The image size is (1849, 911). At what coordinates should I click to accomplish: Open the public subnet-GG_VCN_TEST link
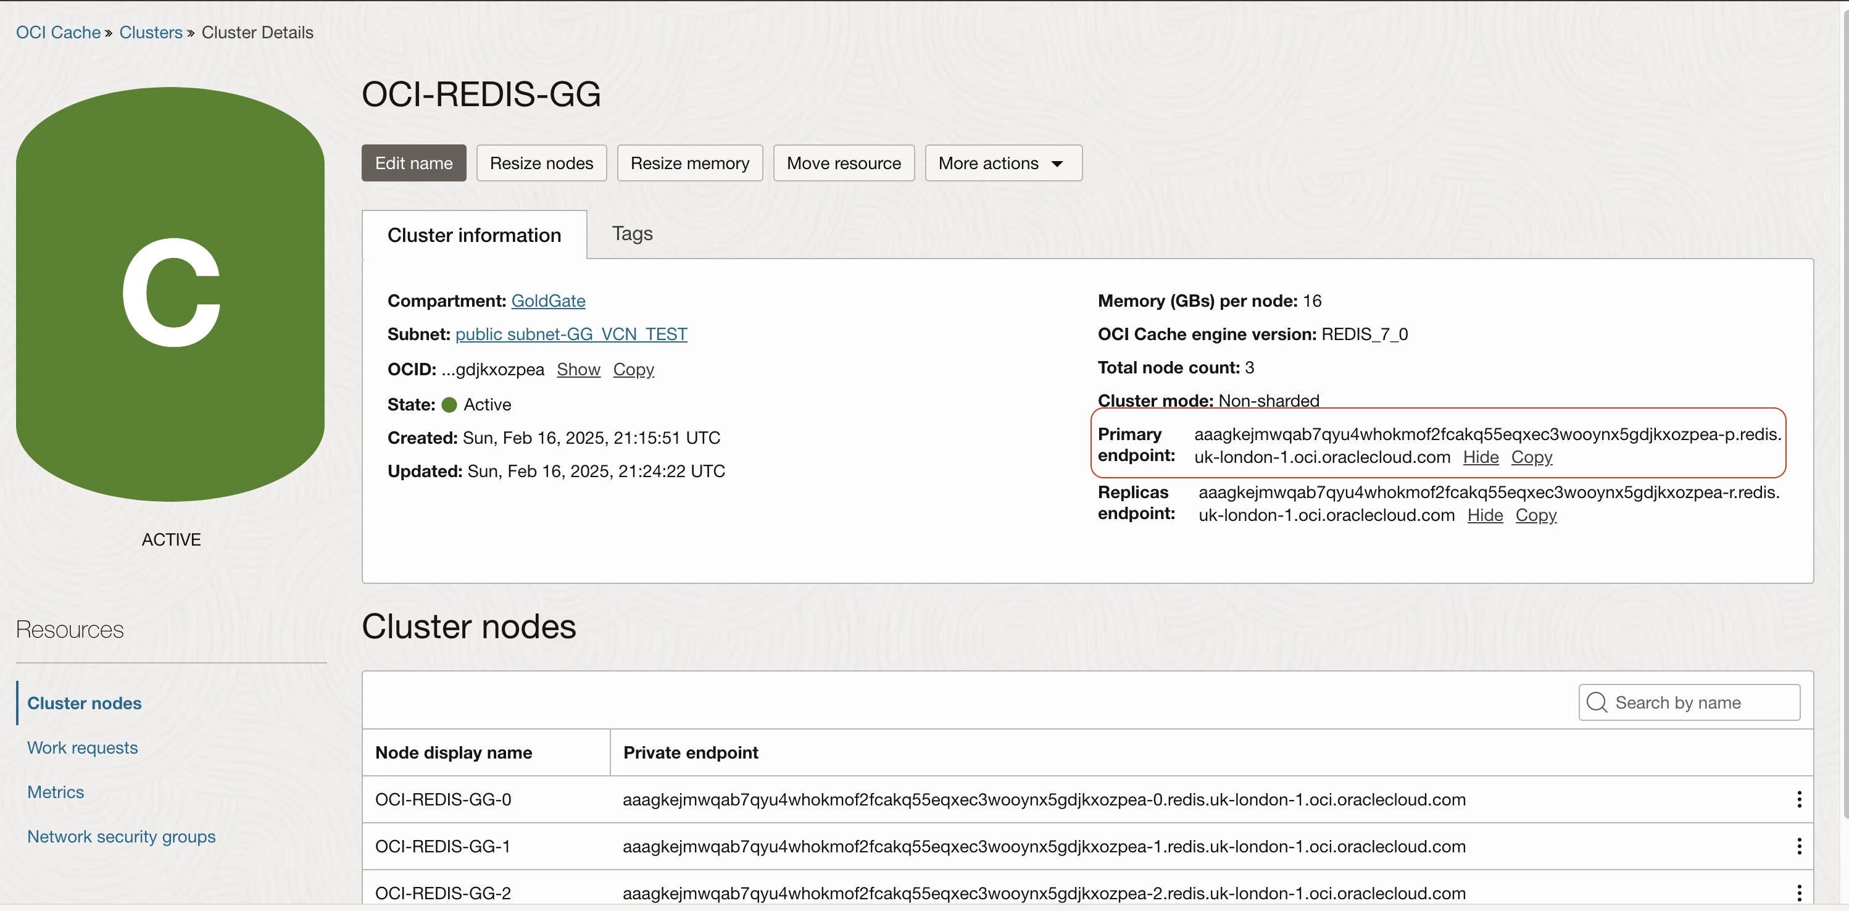571,334
